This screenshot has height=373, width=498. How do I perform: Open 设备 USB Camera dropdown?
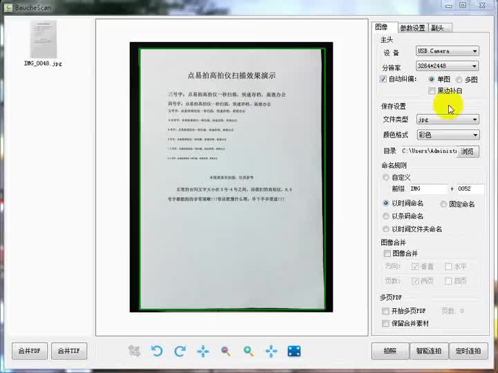(448, 50)
